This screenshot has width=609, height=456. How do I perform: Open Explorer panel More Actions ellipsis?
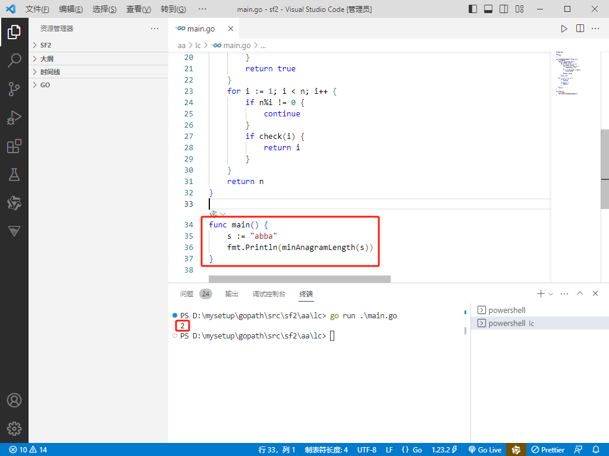point(155,28)
